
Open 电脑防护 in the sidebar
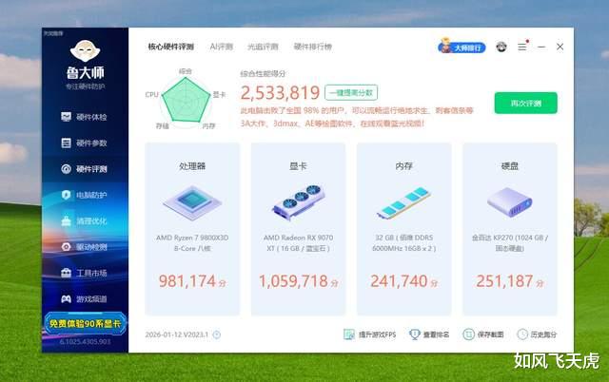85,195
